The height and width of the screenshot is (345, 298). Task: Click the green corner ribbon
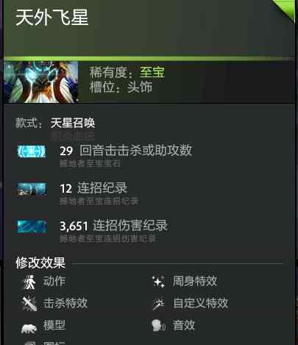point(285,10)
